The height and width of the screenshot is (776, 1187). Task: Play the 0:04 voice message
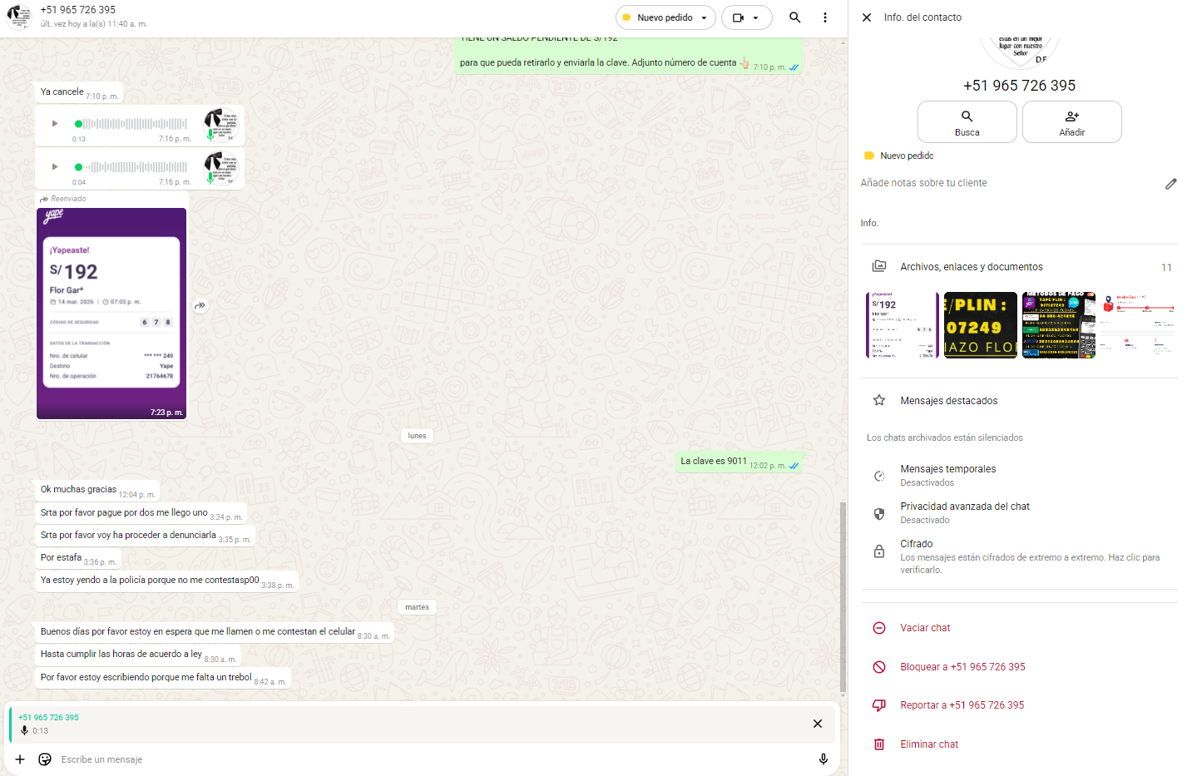coord(55,167)
